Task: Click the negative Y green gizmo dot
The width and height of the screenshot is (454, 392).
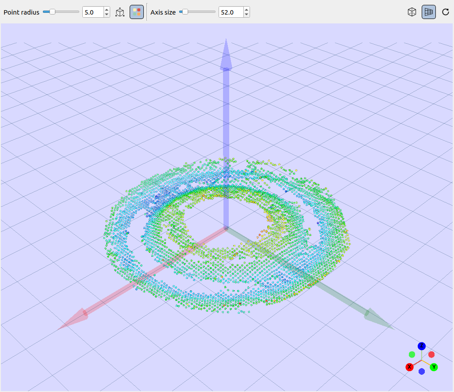Action: (x=412, y=354)
